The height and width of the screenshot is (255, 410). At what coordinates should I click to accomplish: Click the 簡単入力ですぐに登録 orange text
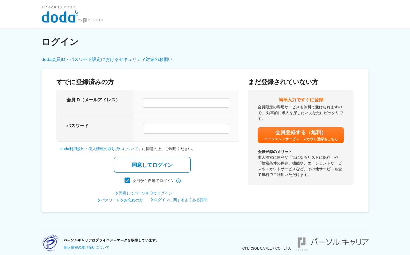(301, 100)
